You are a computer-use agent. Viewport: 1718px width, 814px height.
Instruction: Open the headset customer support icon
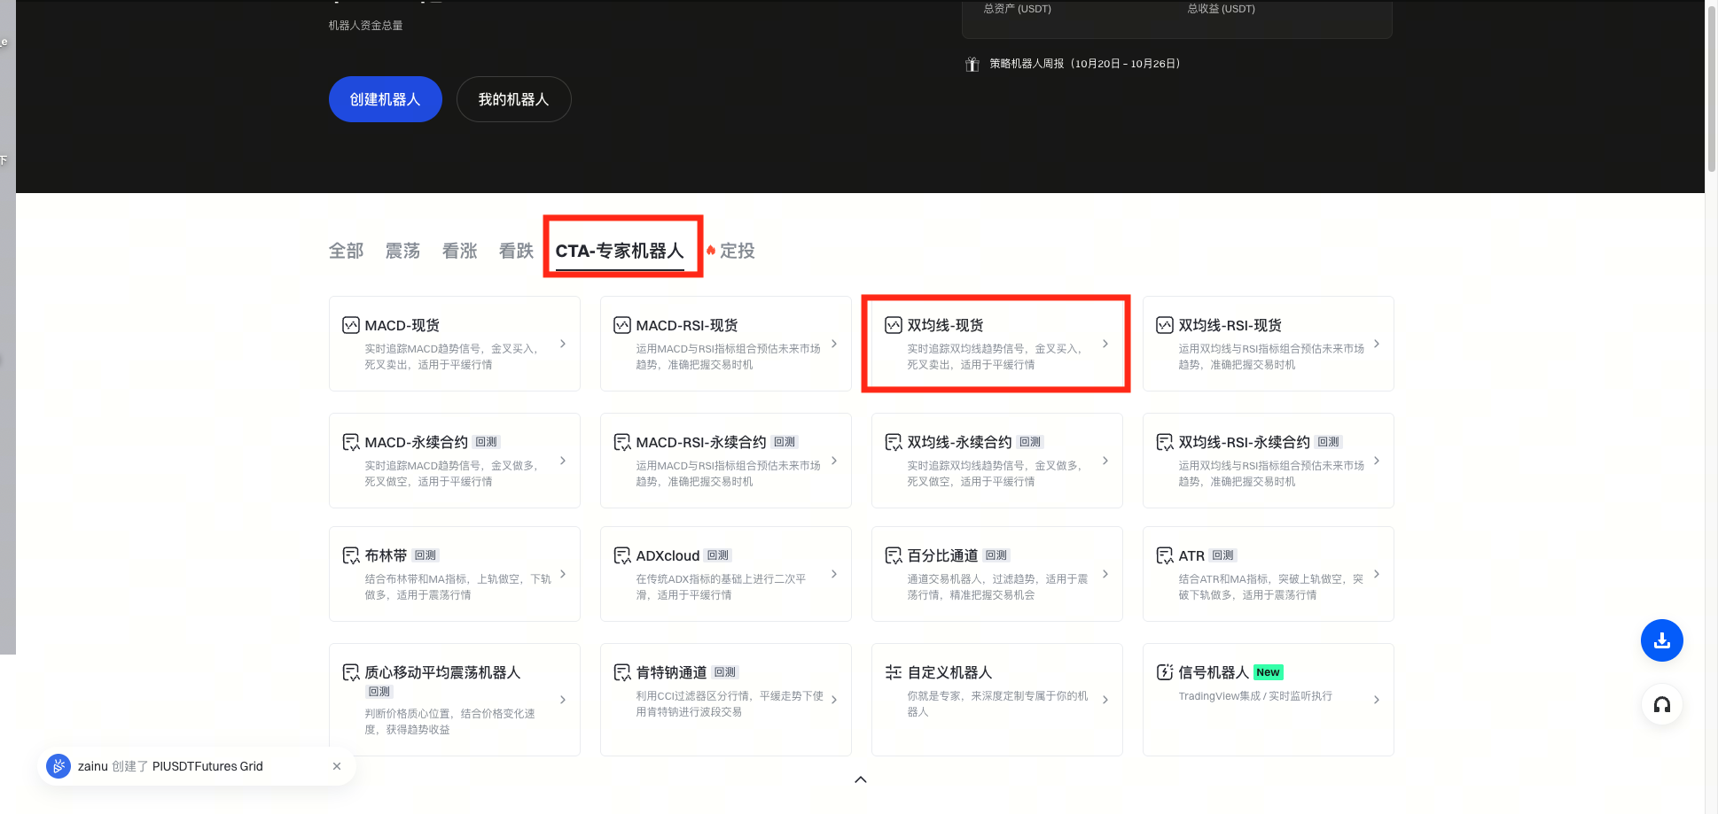1661,705
